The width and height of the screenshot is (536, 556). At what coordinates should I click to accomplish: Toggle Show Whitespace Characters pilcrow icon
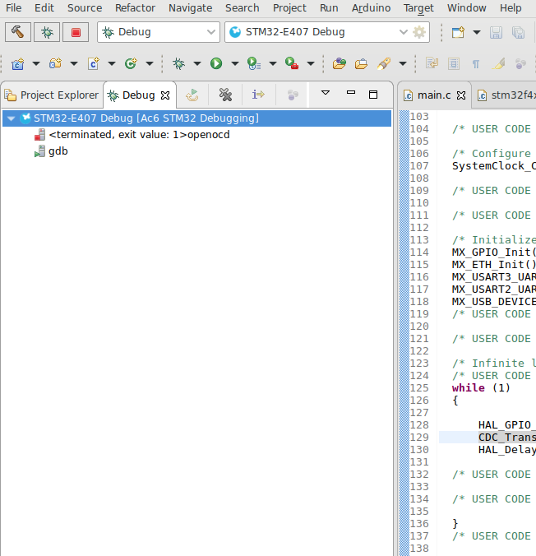tap(476, 63)
